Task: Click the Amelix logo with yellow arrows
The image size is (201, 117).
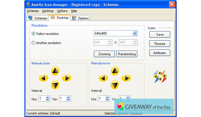Action: 160,76
